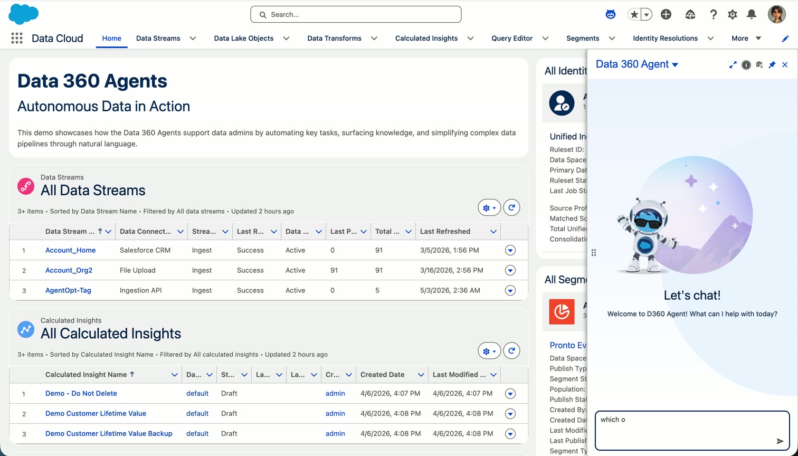Send the chat message arrow
This screenshot has width=798, height=456.
780,441
